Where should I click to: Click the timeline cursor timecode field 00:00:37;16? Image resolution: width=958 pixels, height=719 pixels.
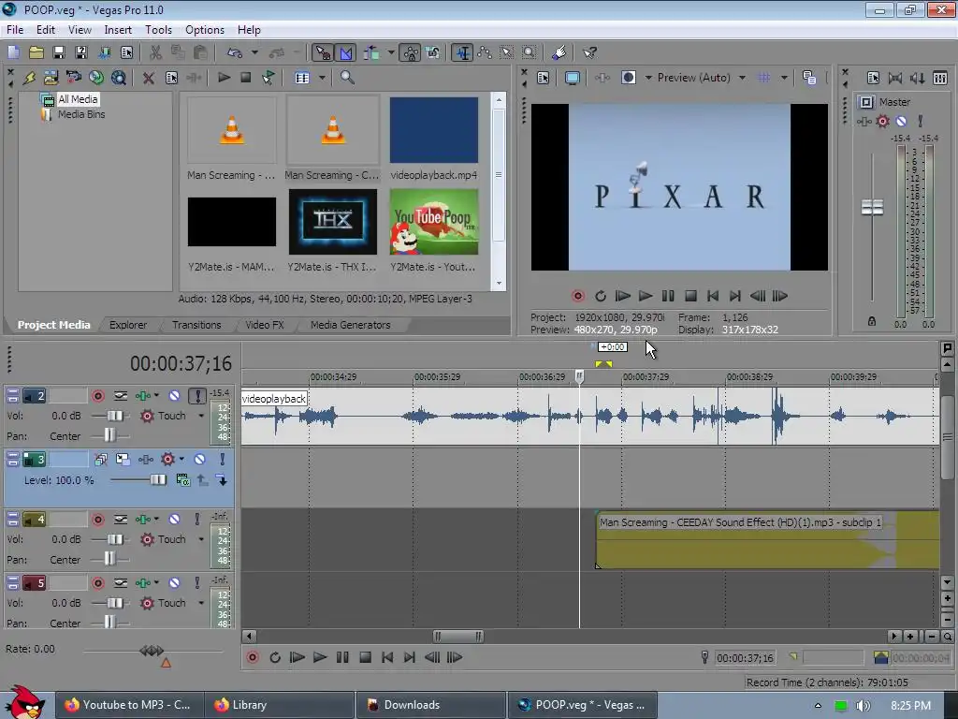pyautogui.click(x=744, y=658)
